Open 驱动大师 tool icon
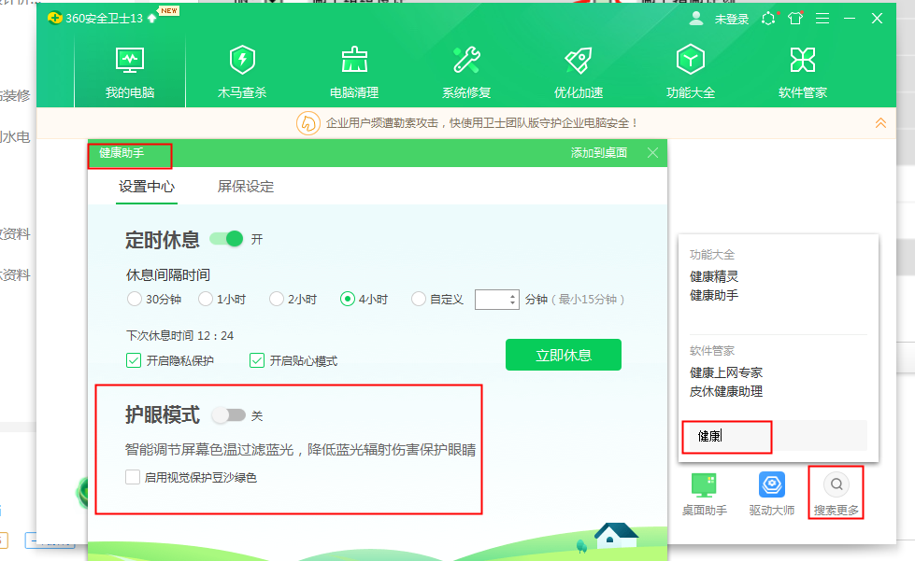 pyautogui.click(x=771, y=494)
